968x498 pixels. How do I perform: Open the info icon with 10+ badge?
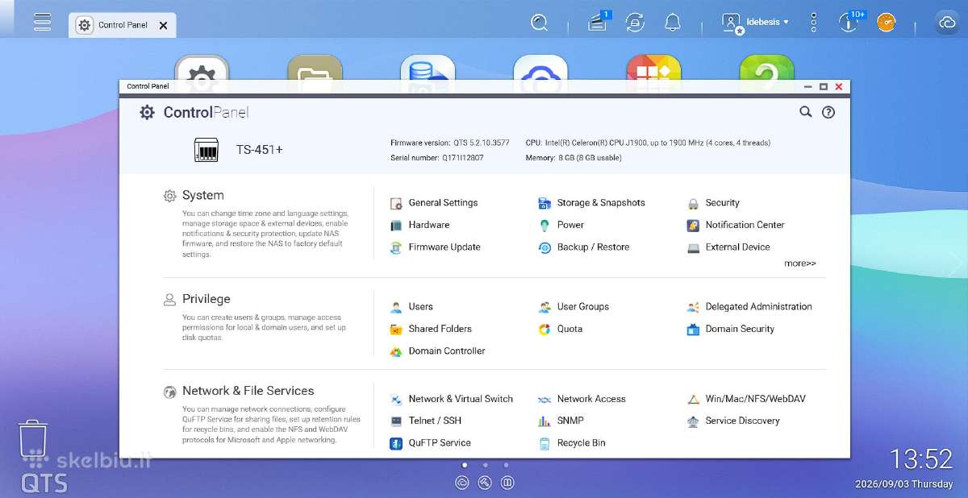[850, 22]
